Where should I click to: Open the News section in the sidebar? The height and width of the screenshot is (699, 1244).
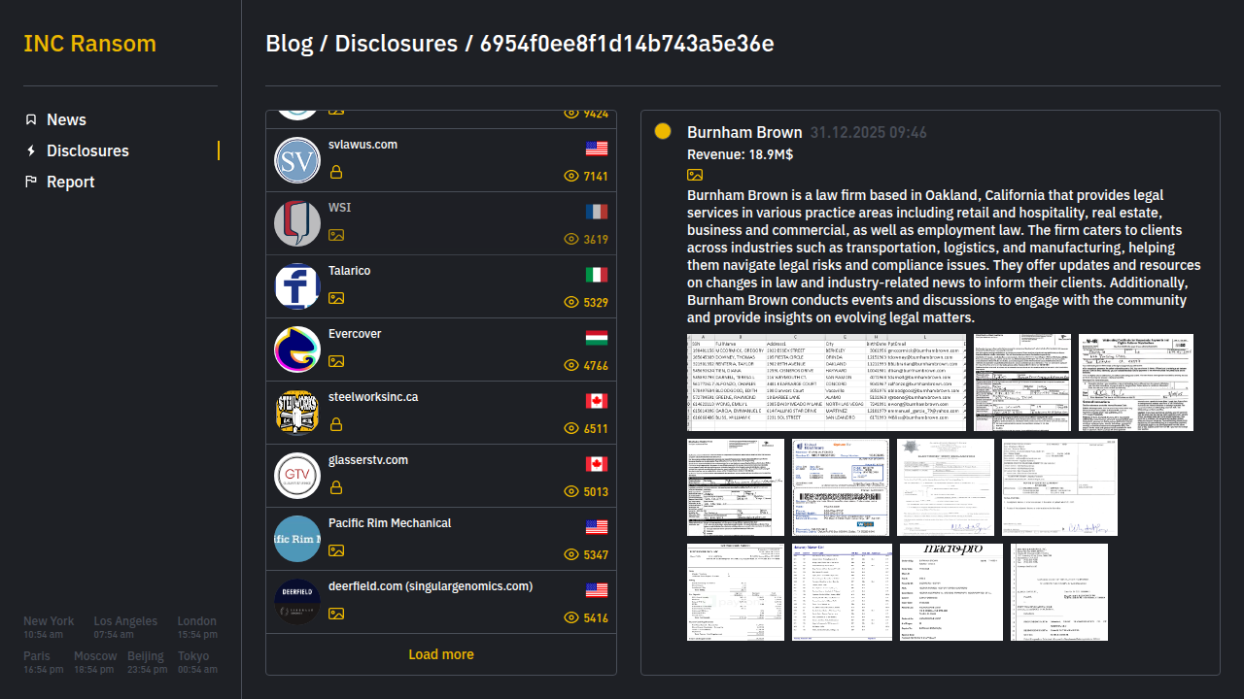click(66, 119)
